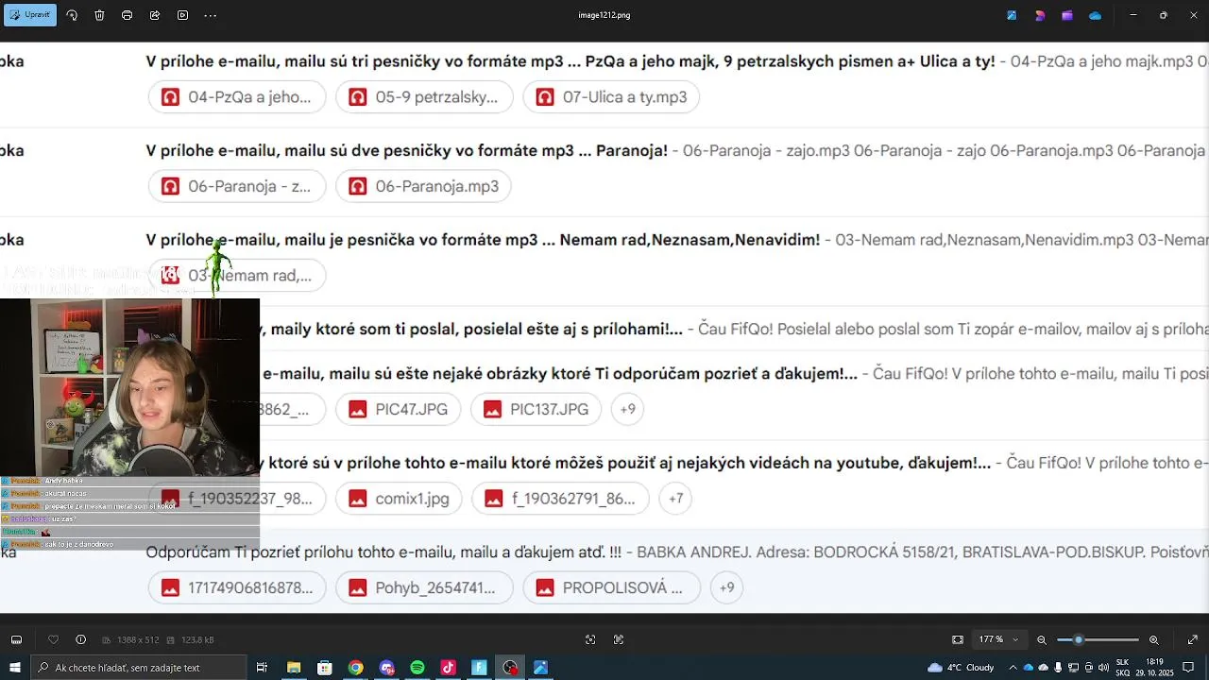1209x680 pixels.
Task: Click the Pohyb_2654741... attachment chip
Action: click(x=424, y=587)
